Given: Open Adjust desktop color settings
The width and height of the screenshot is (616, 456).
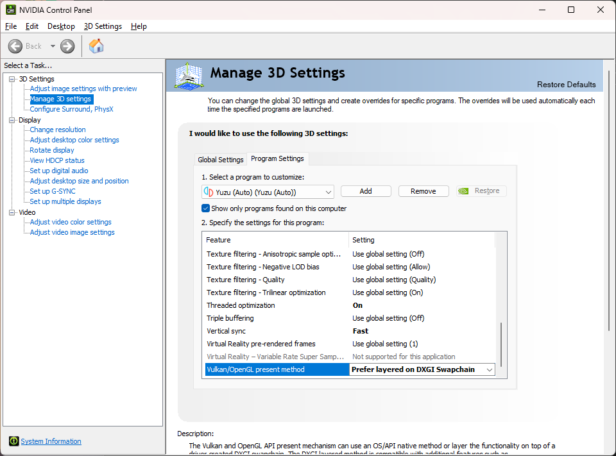Looking at the screenshot, I should click(x=74, y=140).
